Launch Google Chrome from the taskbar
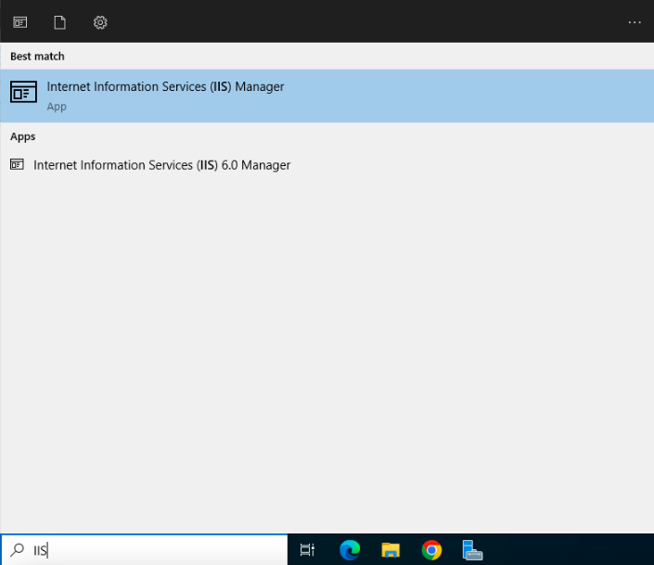This screenshot has width=654, height=565. coord(431,549)
